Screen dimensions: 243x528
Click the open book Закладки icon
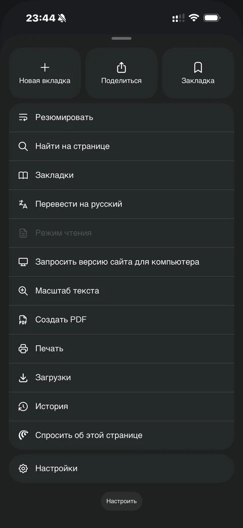23,176
